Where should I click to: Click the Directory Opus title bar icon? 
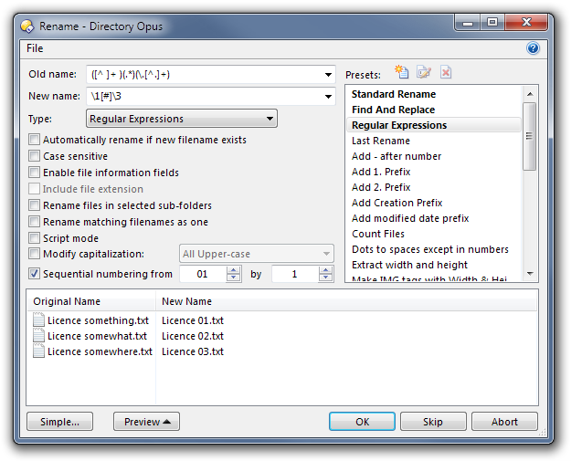pos(27,26)
